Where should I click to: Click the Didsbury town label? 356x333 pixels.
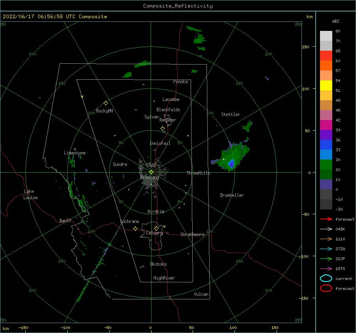point(149,177)
